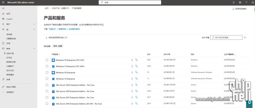
Task: Collapse the 帐单 section chevron
Action: [34, 49]
